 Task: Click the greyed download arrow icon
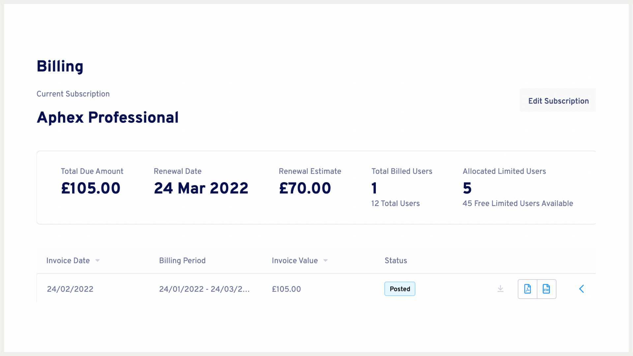tap(500, 289)
